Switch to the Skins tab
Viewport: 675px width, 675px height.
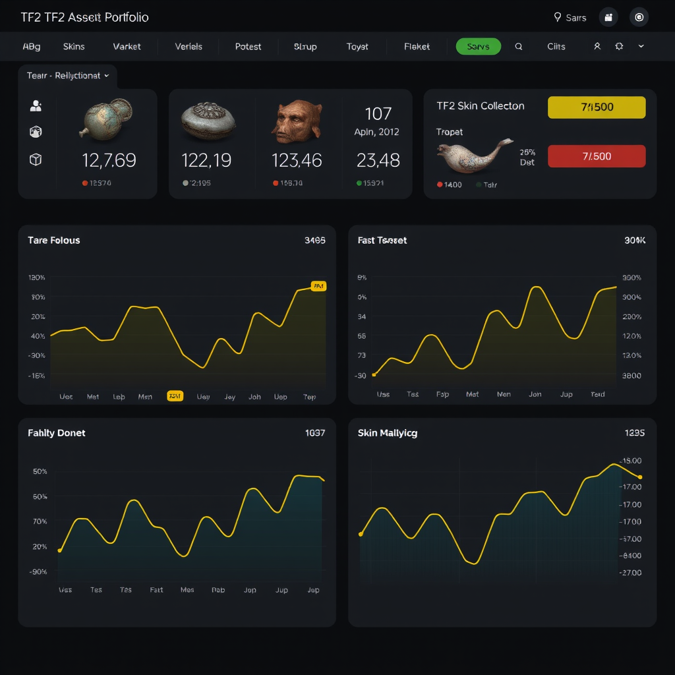tap(74, 47)
